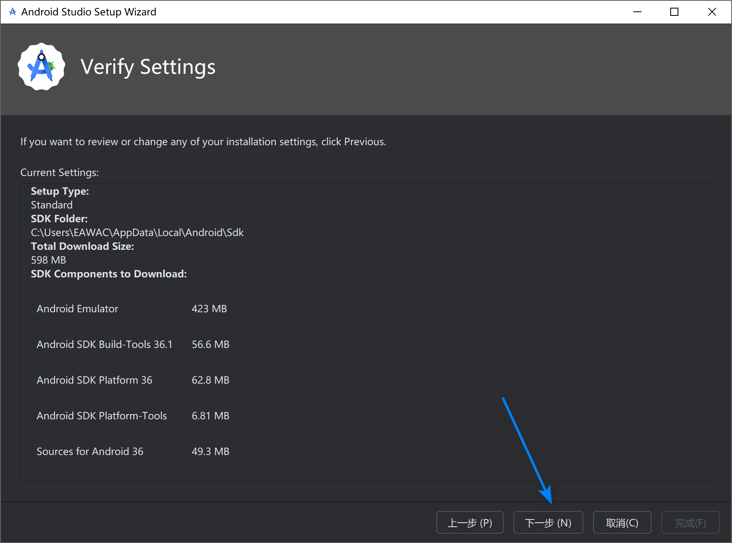Click the window title Android Studio Setup Wizard
The height and width of the screenshot is (543, 732).
[x=89, y=12]
